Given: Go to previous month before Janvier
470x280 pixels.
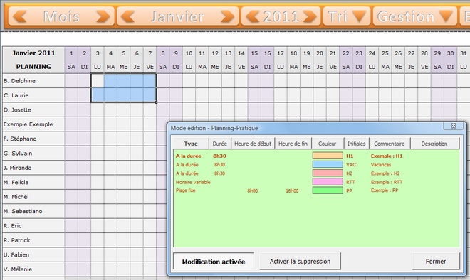Looking at the screenshot, I should click(128, 16).
